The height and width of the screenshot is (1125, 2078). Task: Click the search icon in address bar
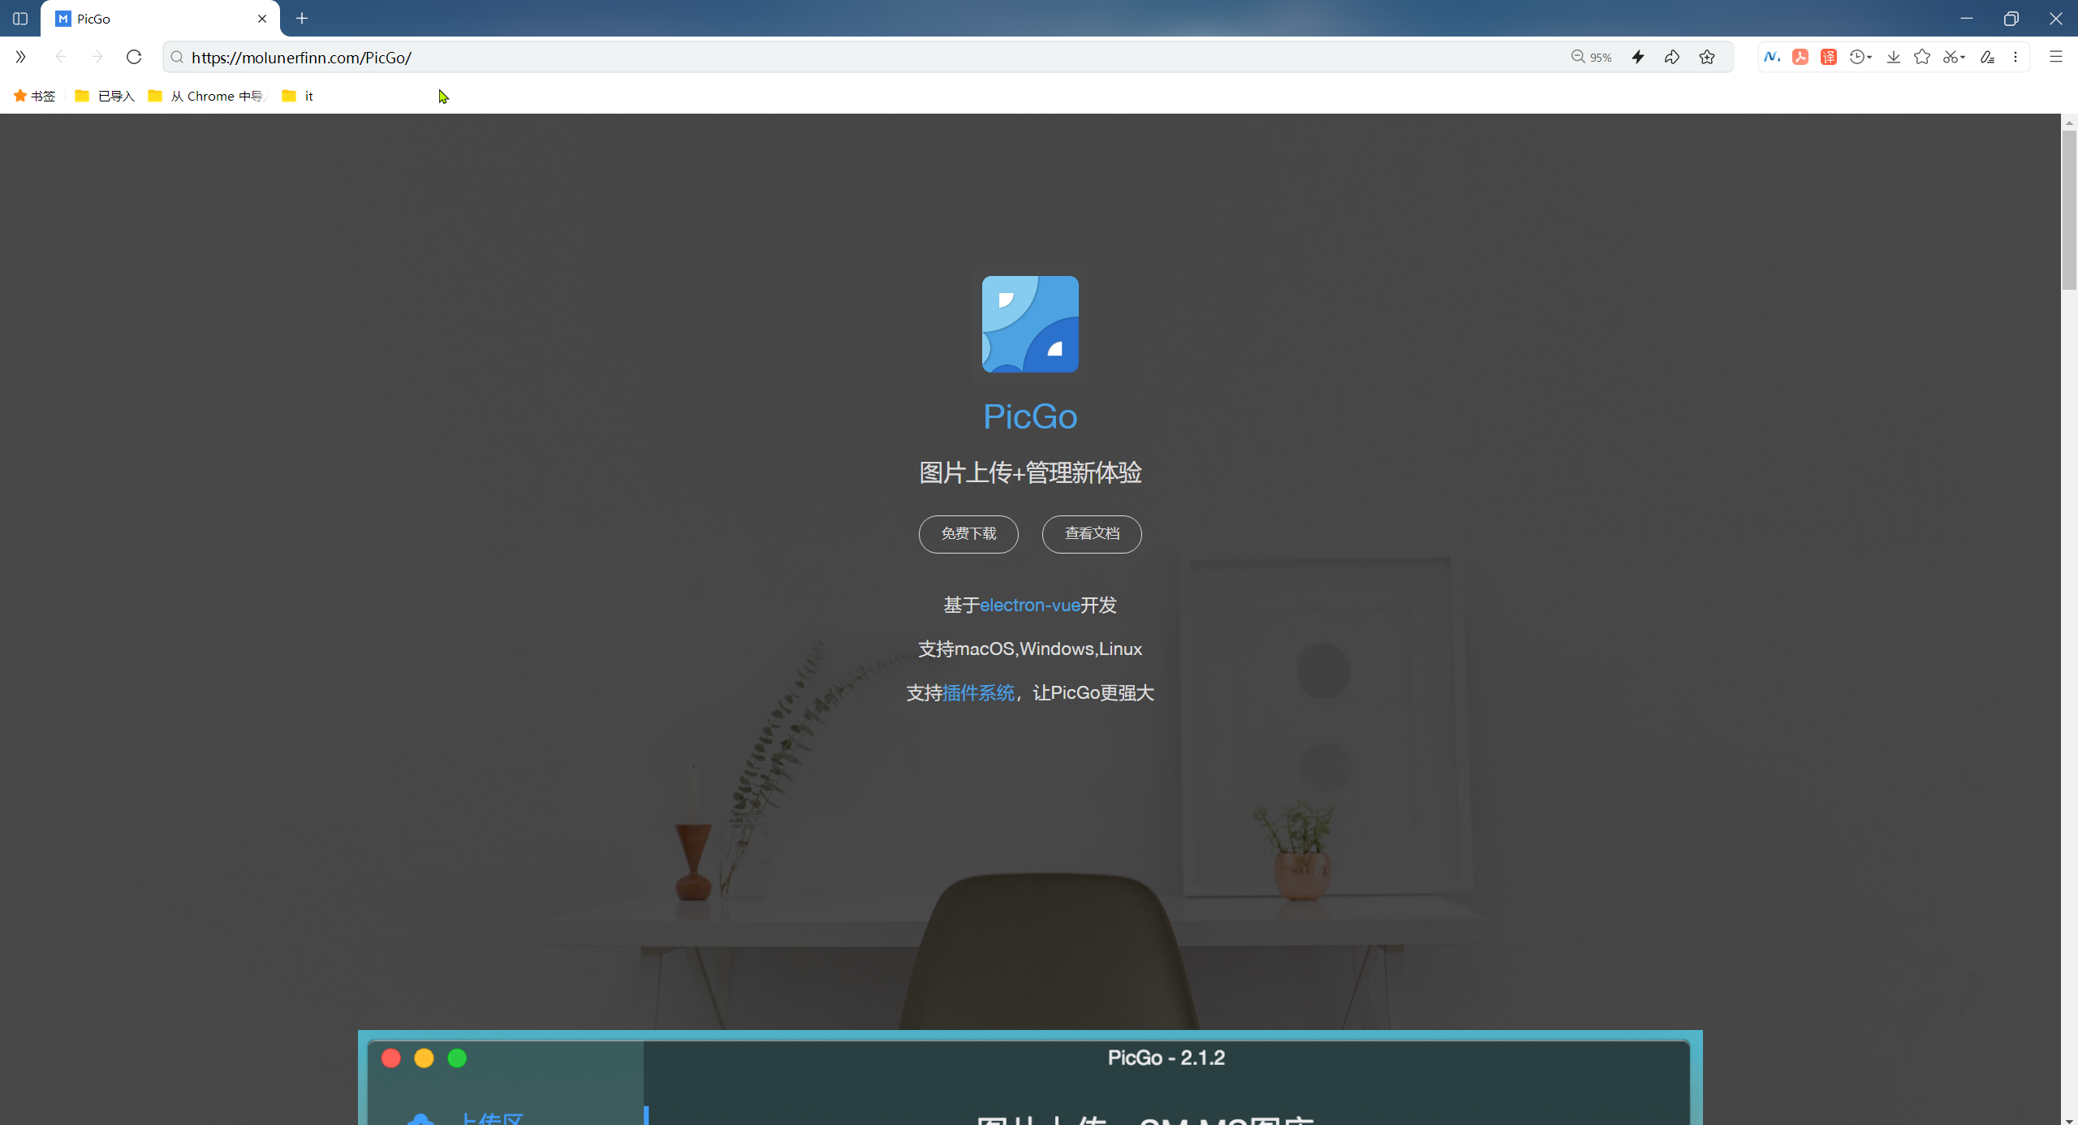(x=177, y=57)
